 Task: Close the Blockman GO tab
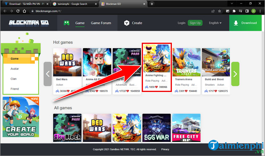coord(144,4)
